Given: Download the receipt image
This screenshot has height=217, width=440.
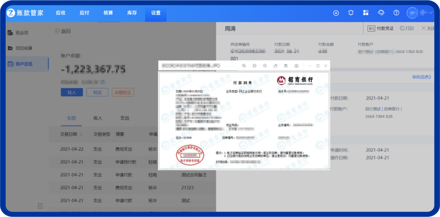Looking at the screenshot, I should pyautogui.click(x=297, y=66).
